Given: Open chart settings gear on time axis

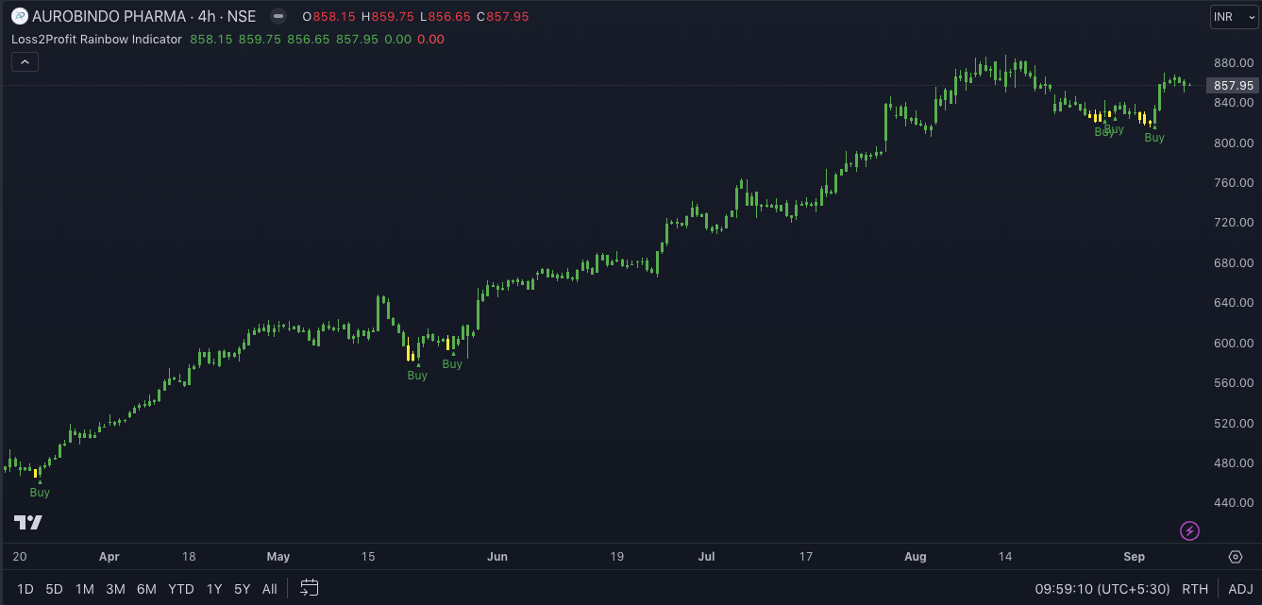Looking at the screenshot, I should coord(1236,557).
